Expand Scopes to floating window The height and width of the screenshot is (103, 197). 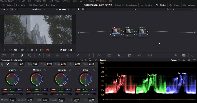[189, 60]
